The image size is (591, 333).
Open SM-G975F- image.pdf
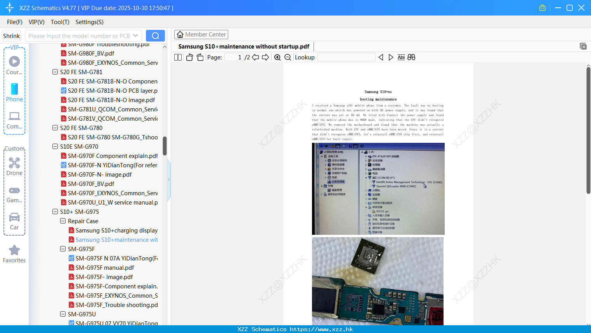[104, 277]
